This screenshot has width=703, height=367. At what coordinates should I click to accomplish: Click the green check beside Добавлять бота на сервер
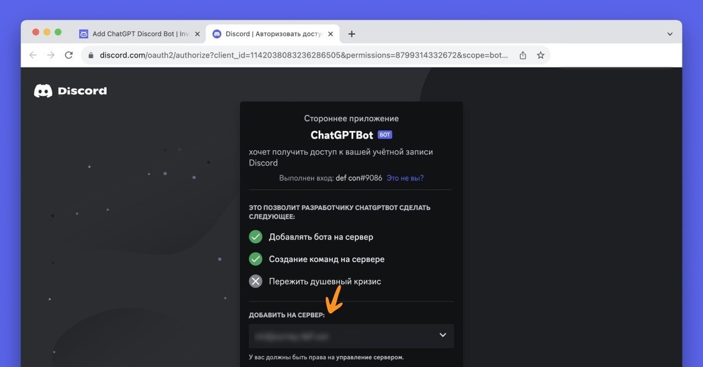255,237
